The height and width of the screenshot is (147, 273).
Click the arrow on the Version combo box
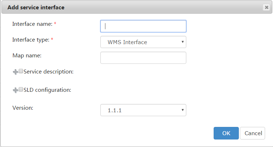pyautogui.click(x=183, y=110)
